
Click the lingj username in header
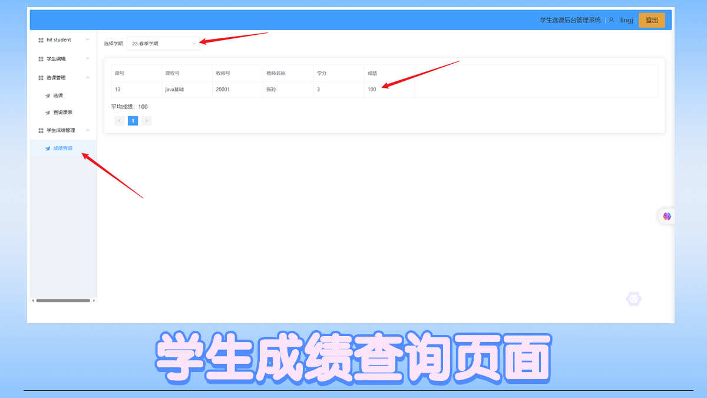coord(626,20)
